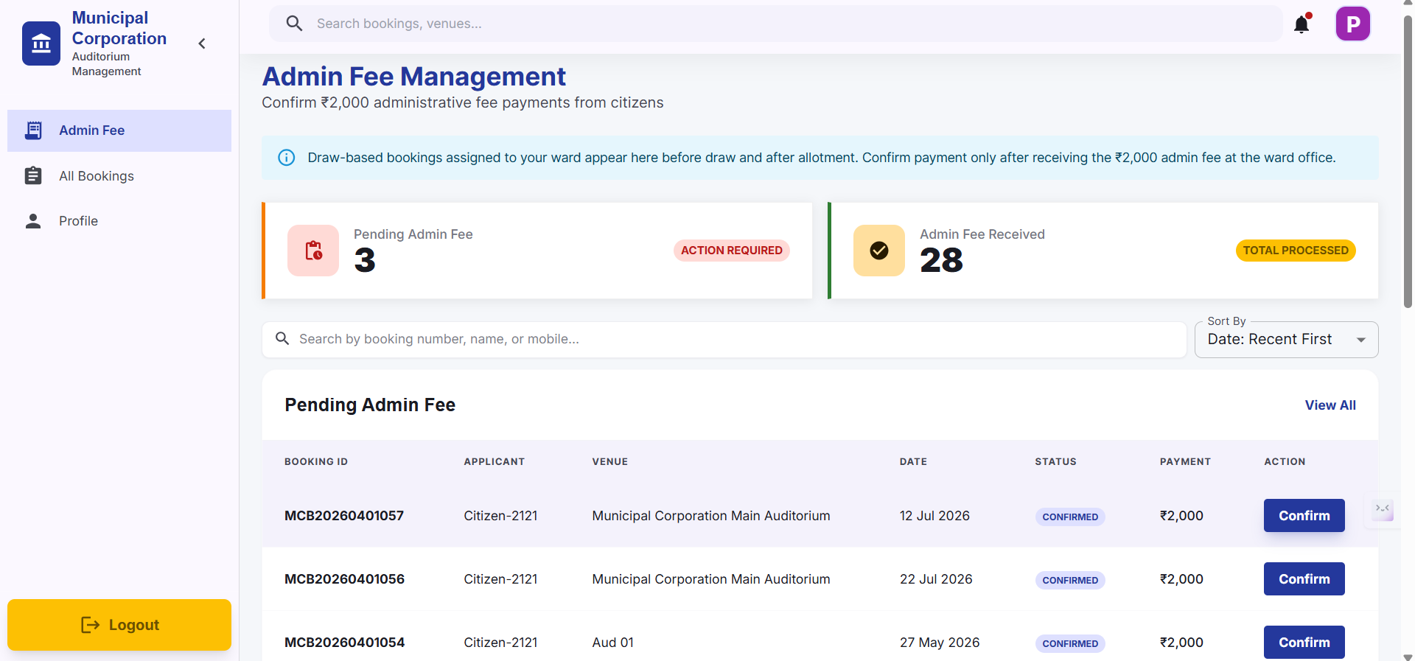Open the All Bookings menu item
Image resolution: width=1415 pixels, height=661 pixels.
tap(119, 176)
